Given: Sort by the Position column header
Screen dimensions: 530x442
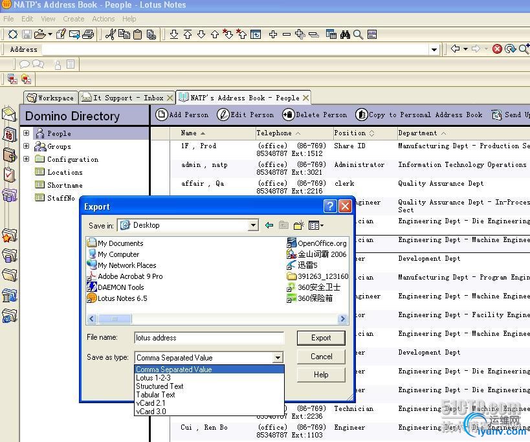Looking at the screenshot, I should click(354, 133).
